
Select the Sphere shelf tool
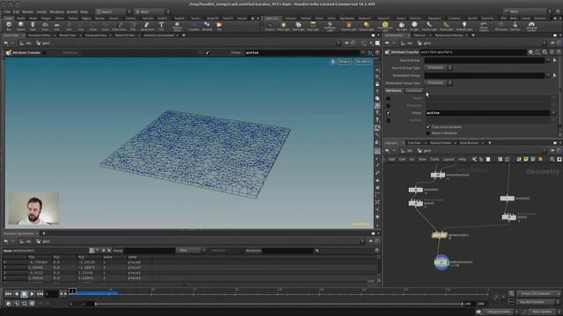point(21,25)
